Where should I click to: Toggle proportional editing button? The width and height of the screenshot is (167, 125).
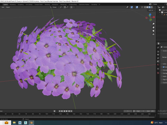(71, 7)
